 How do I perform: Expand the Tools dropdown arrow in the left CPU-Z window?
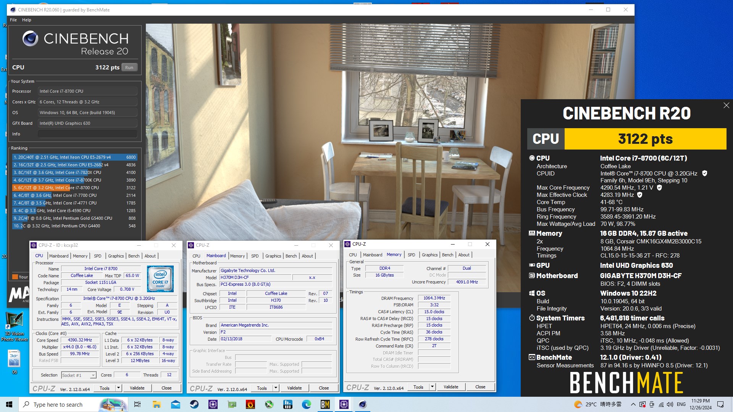point(118,388)
